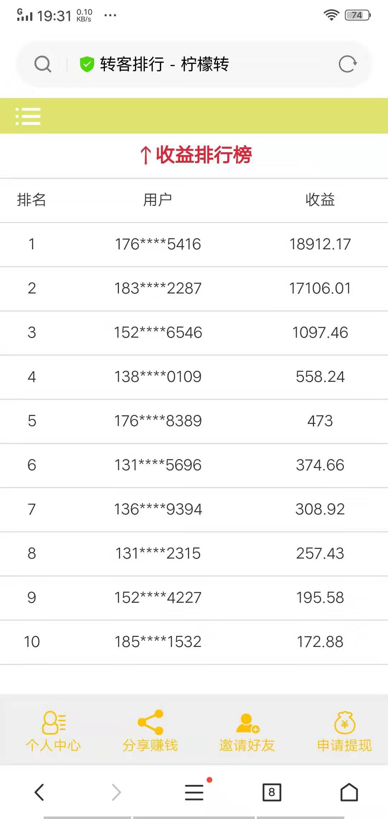Open browser menu with red dot
This screenshot has width=388, height=819.
click(194, 792)
